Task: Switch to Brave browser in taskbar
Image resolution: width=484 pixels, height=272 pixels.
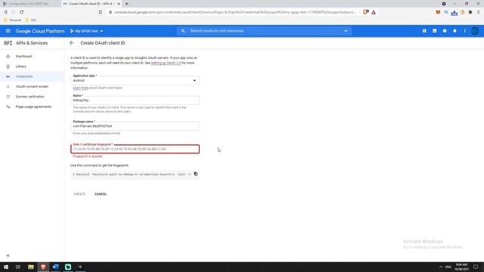Action: (43, 267)
